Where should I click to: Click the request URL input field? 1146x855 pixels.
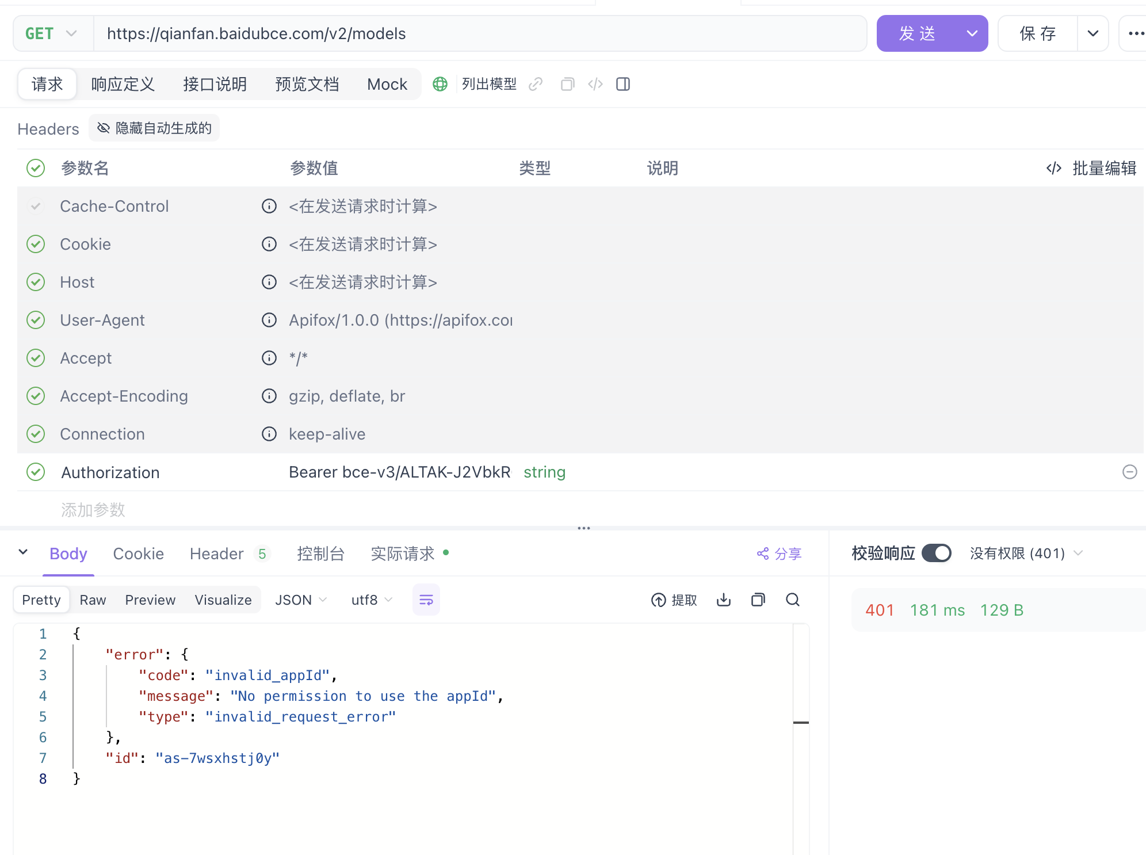click(480, 33)
